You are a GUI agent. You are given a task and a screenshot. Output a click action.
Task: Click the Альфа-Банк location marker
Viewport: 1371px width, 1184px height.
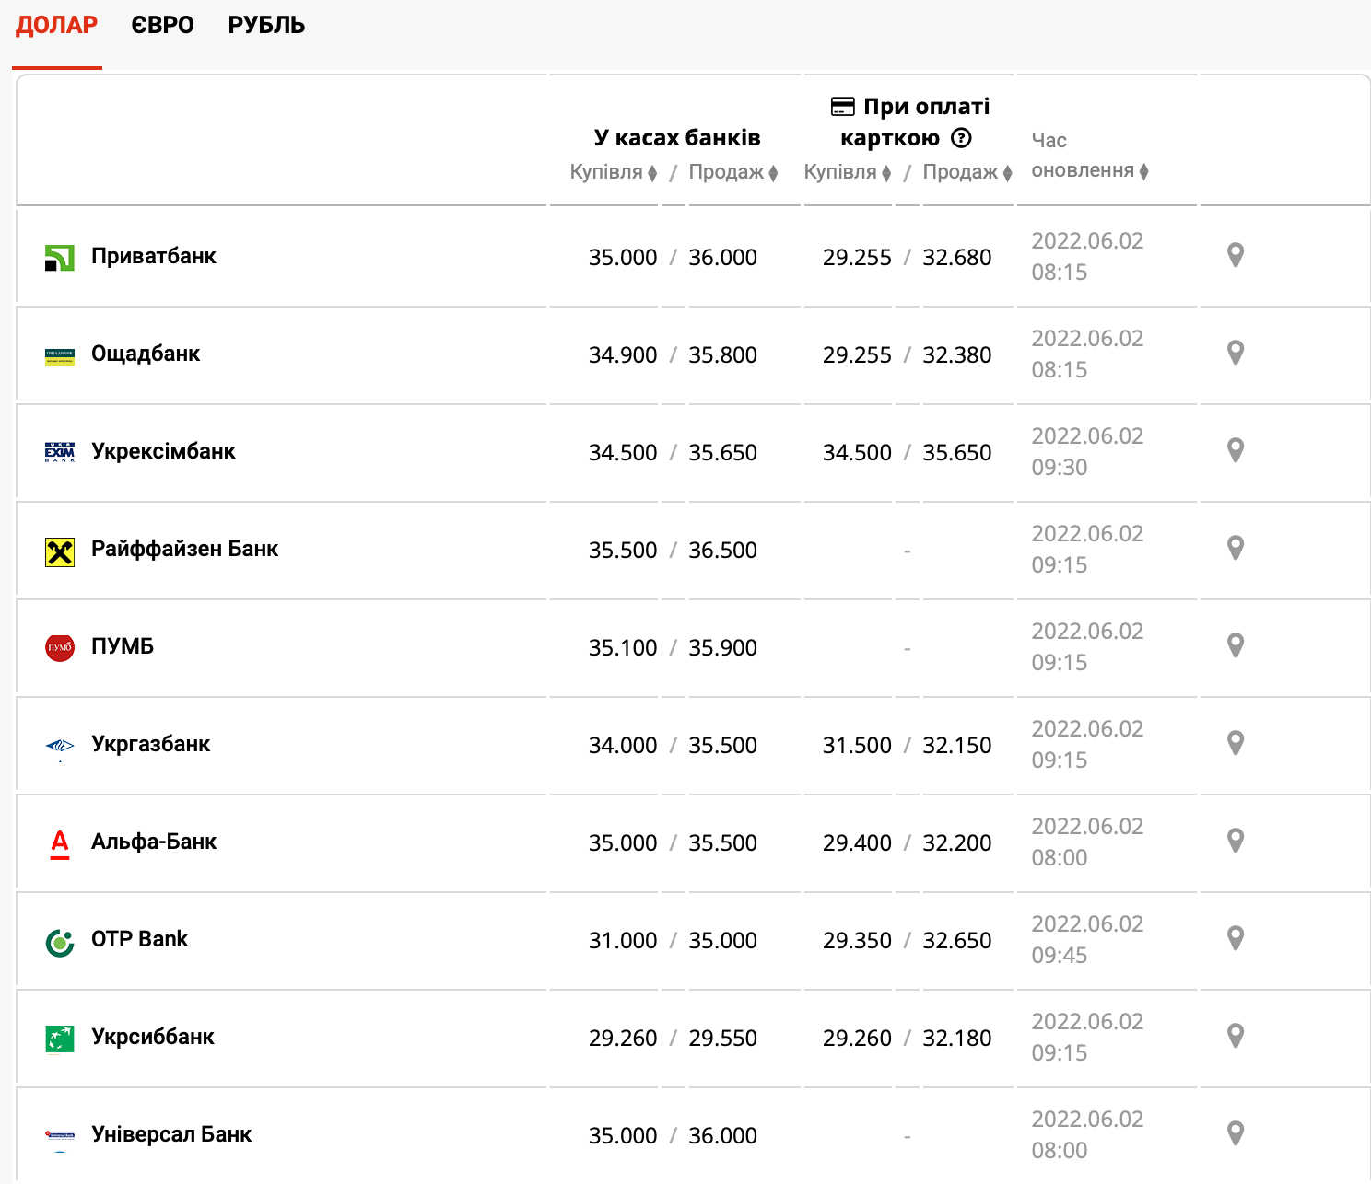(1236, 841)
